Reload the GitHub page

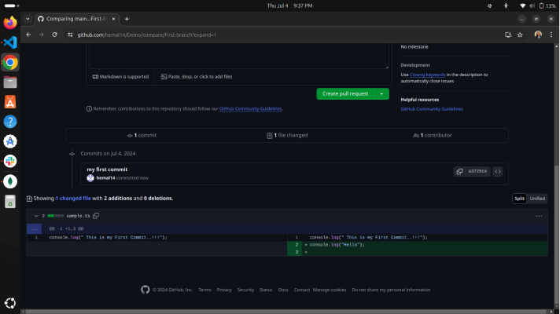(x=54, y=35)
